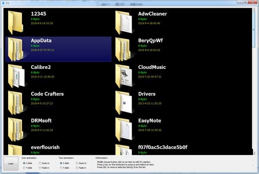The image size is (259, 174).
Task: Click date 2013-6-23 11:52:30 under Drivers
Action: [150, 103]
